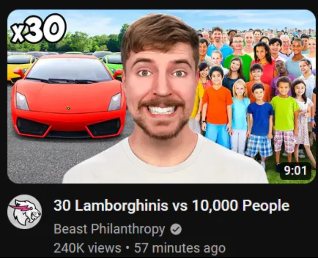Open the Beast Philanthropy channel name link

[110, 229]
